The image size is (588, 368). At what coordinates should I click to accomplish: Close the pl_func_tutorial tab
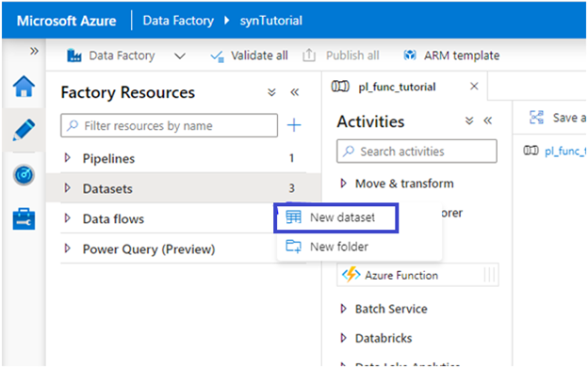[474, 87]
